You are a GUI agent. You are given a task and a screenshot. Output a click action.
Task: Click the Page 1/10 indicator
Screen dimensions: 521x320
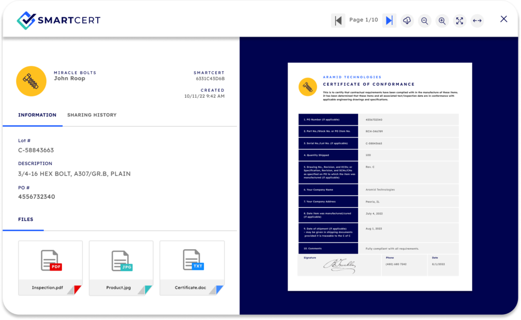pyautogui.click(x=363, y=20)
